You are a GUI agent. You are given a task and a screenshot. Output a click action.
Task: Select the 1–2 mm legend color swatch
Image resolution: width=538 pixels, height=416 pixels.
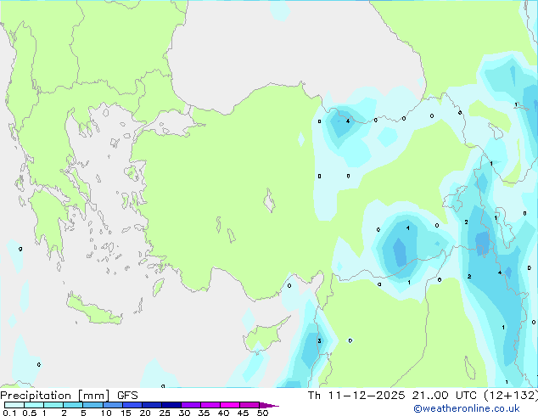(53, 405)
